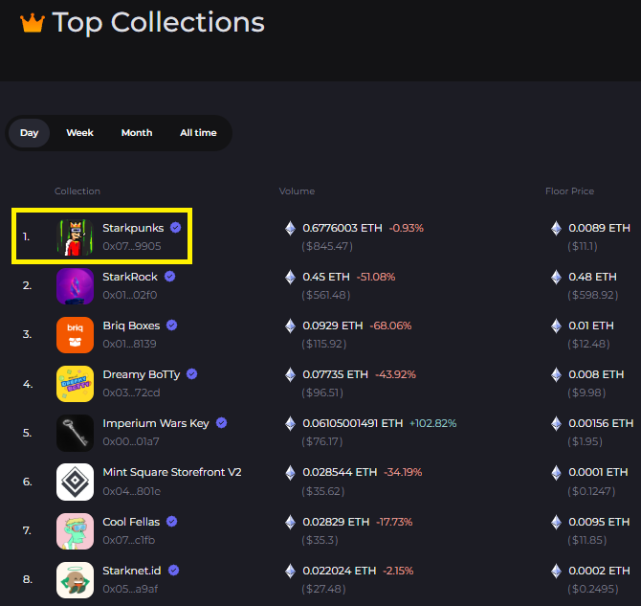
Task: Switch to the Month tab
Action: click(137, 133)
